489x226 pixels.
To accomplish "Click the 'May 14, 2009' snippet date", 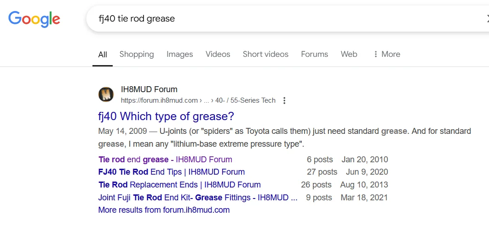I will click(x=122, y=131).
